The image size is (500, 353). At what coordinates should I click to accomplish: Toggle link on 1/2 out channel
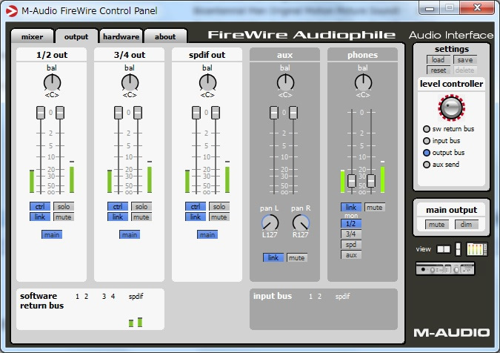[x=40, y=217]
